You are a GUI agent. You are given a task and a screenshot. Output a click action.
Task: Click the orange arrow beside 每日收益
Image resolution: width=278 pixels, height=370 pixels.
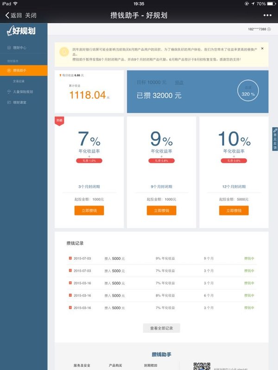pyautogui.click(x=60, y=75)
